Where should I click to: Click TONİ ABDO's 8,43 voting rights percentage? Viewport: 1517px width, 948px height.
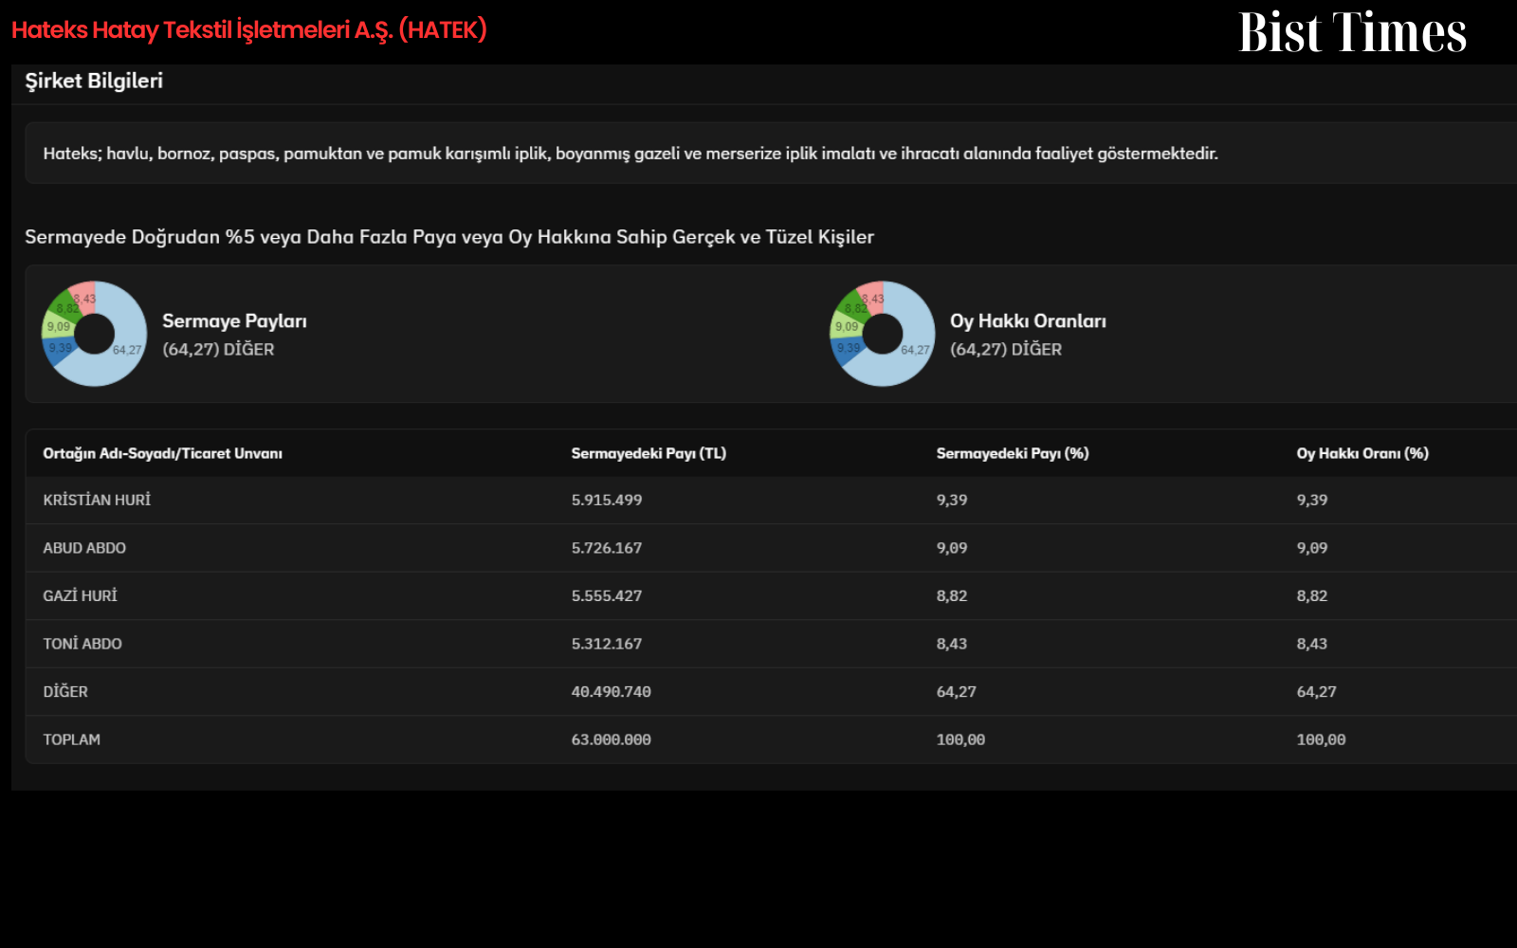(1312, 644)
